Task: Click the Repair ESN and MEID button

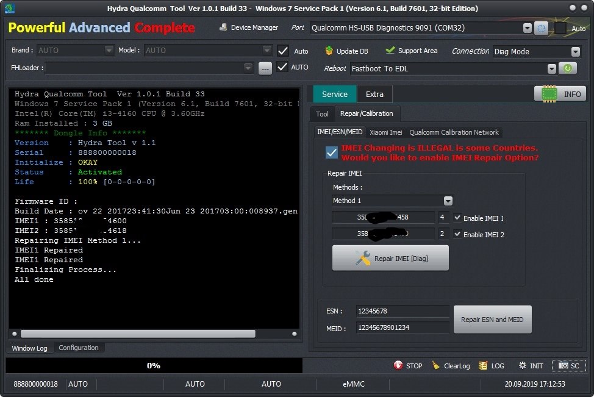Action: click(492, 320)
